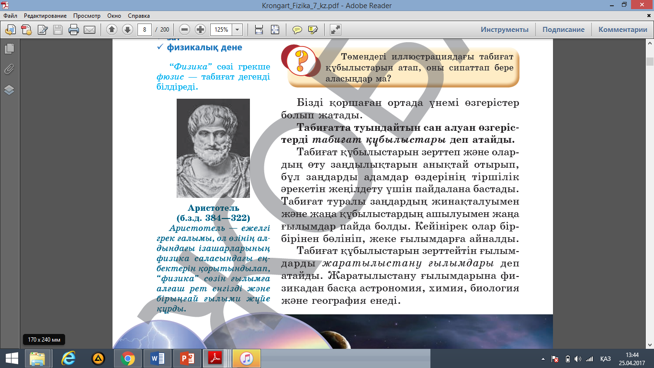Viewport: 654px width, 368px height.
Task: Add a sticky note comment
Action: 297,30
